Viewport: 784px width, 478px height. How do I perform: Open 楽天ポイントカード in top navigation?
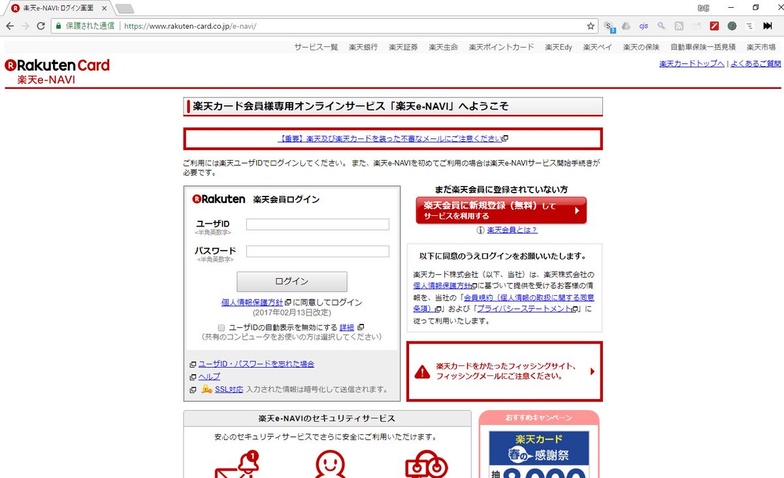[501, 47]
